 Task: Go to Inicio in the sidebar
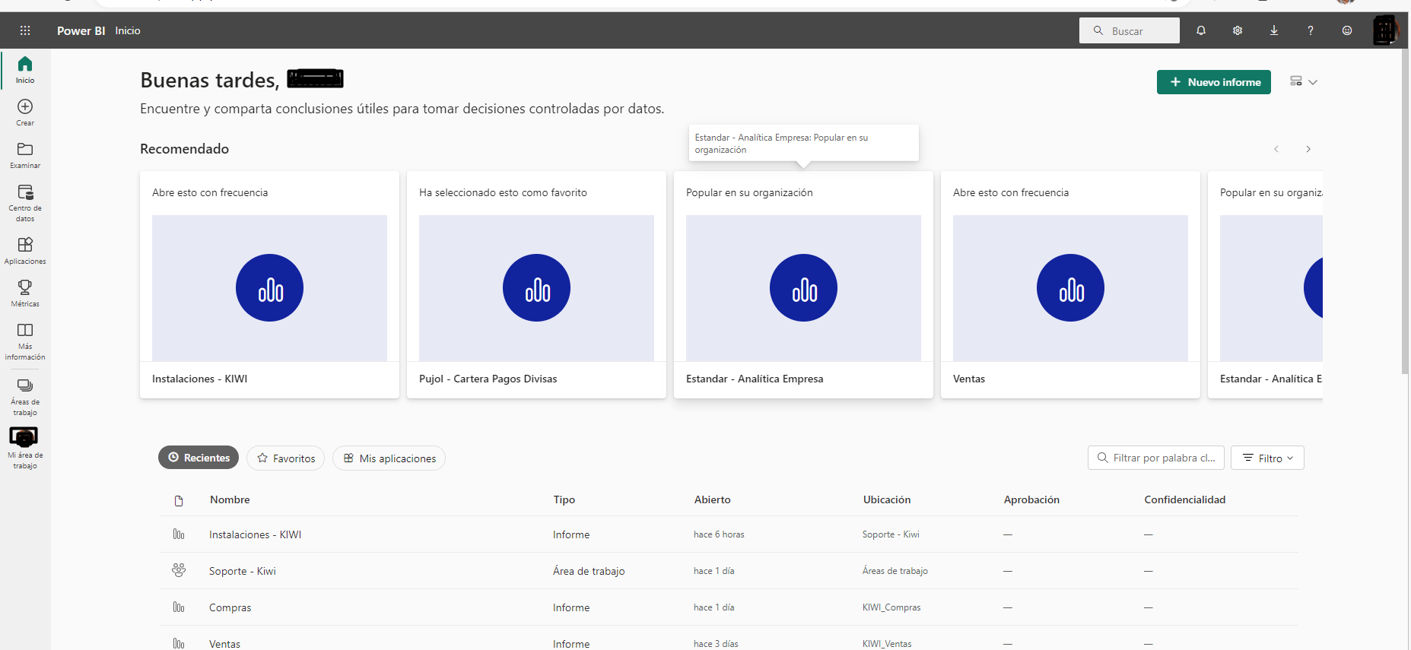click(x=25, y=70)
